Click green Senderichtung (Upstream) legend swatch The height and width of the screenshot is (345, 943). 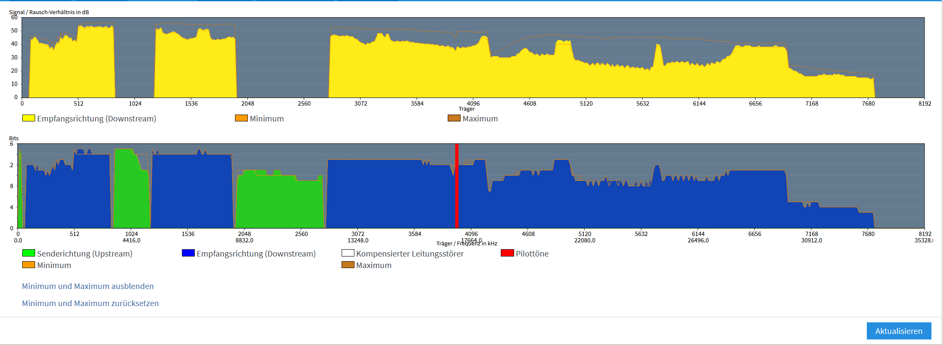pos(29,253)
